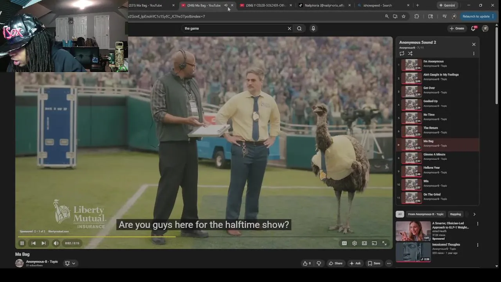Open YouTube notifications bell

tap(473, 29)
